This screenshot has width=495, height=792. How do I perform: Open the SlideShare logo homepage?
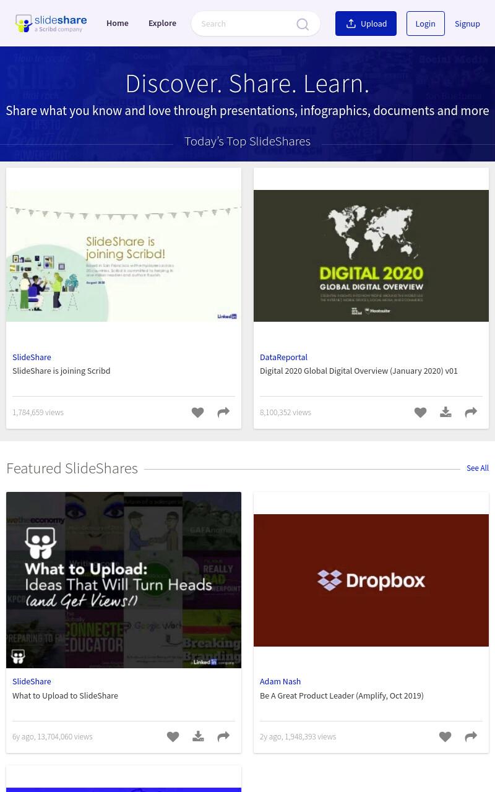click(51, 24)
